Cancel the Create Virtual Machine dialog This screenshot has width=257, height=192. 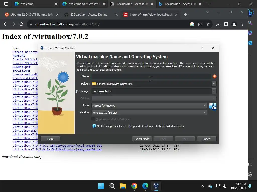tap(206, 139)
